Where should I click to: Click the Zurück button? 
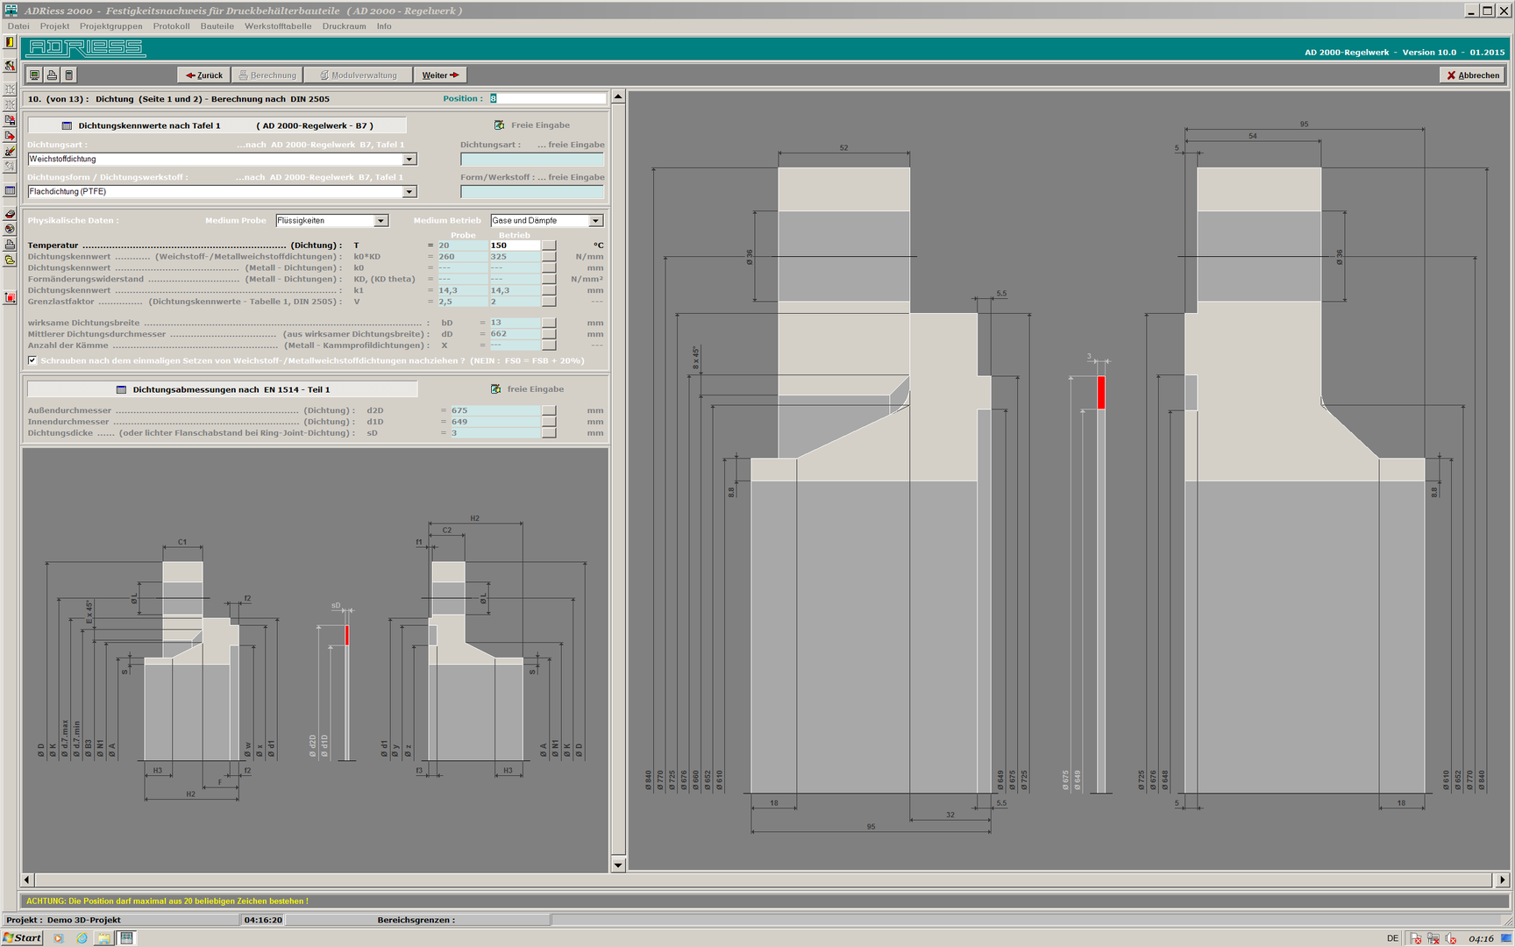[203, 75]
